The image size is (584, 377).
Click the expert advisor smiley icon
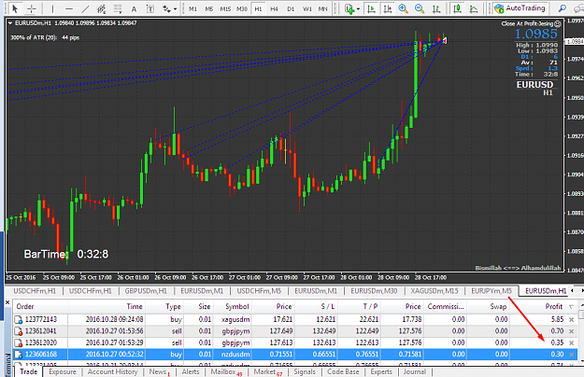pos(558,23)
